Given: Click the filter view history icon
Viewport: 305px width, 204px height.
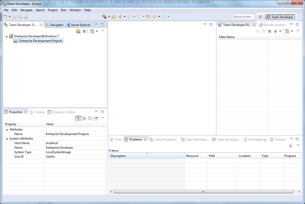Looking at the screenshot, I should tap(287, 31).
